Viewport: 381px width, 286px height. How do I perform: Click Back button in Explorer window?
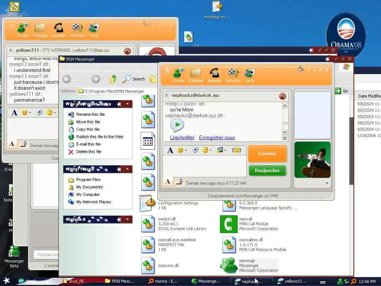pos(67,79)
